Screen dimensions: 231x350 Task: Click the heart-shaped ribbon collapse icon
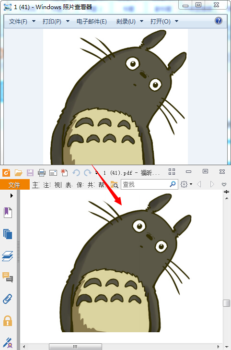pos(224,184)
